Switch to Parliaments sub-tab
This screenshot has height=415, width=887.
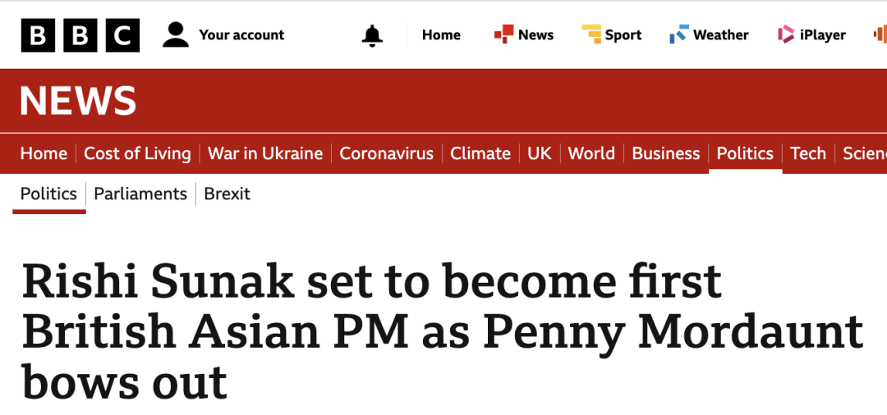point(140,194)
